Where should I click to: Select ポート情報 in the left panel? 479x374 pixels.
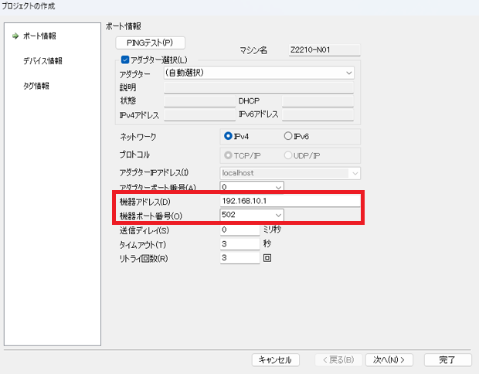point(39,36)
